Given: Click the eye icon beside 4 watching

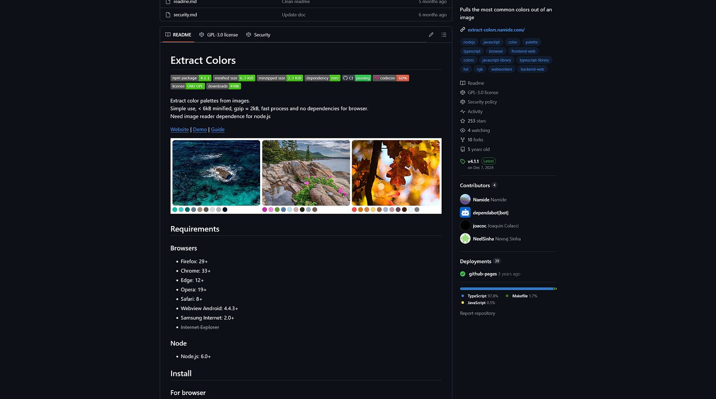Looking at the screenshot, I should pyautogui.click(x=463, y=131).
